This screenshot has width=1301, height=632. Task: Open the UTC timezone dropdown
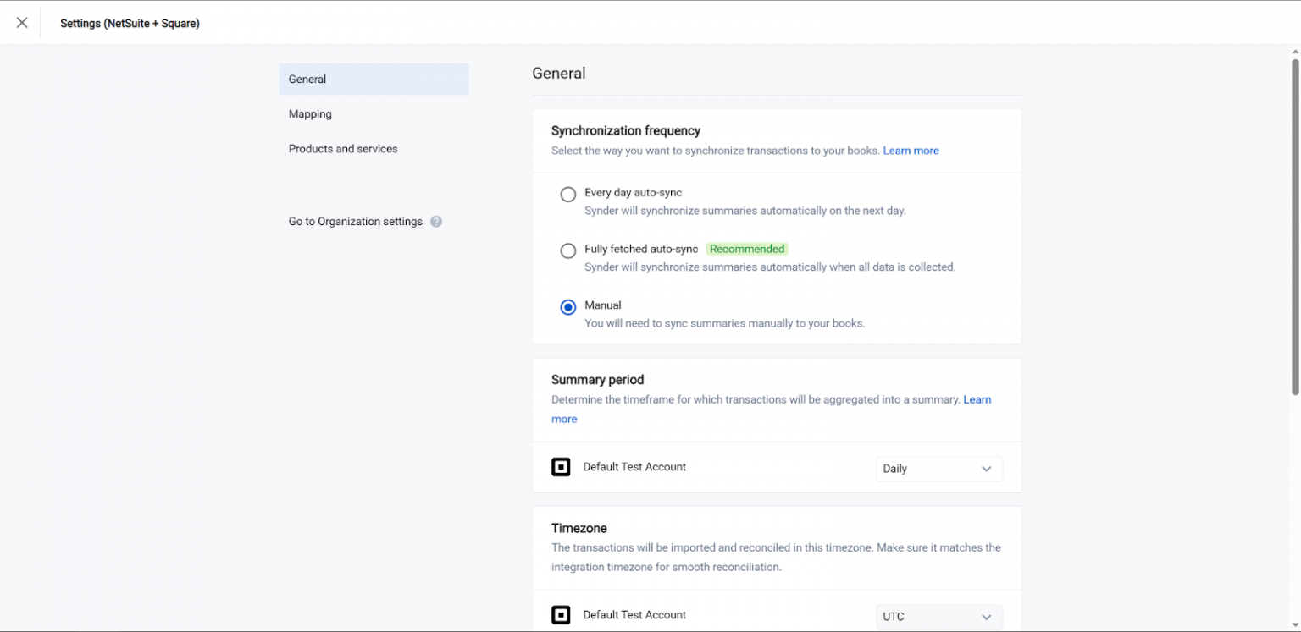pos(938,616)
